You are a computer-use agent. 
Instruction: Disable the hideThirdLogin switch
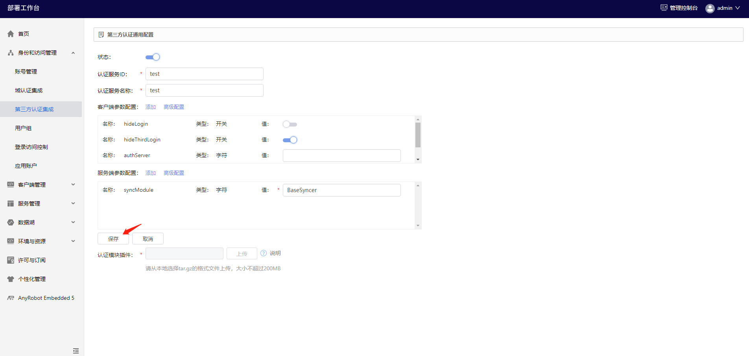pyautogui.click(x=290, y=140)
